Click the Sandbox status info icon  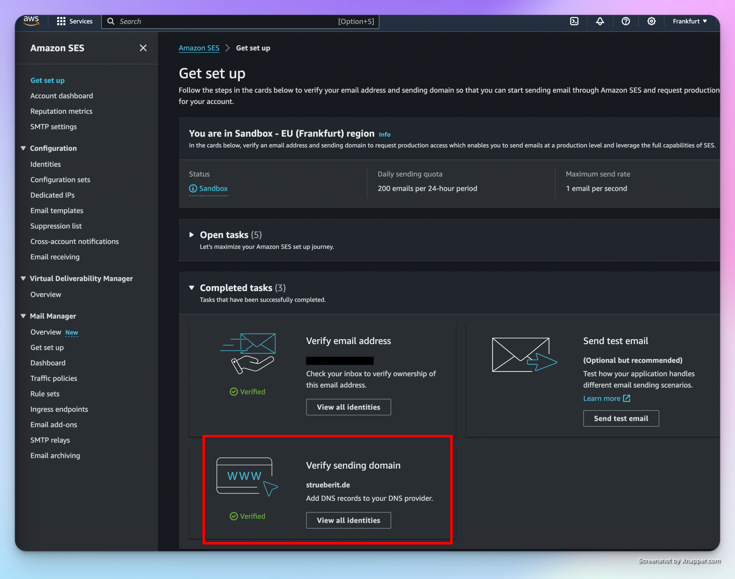click(193, 189)
